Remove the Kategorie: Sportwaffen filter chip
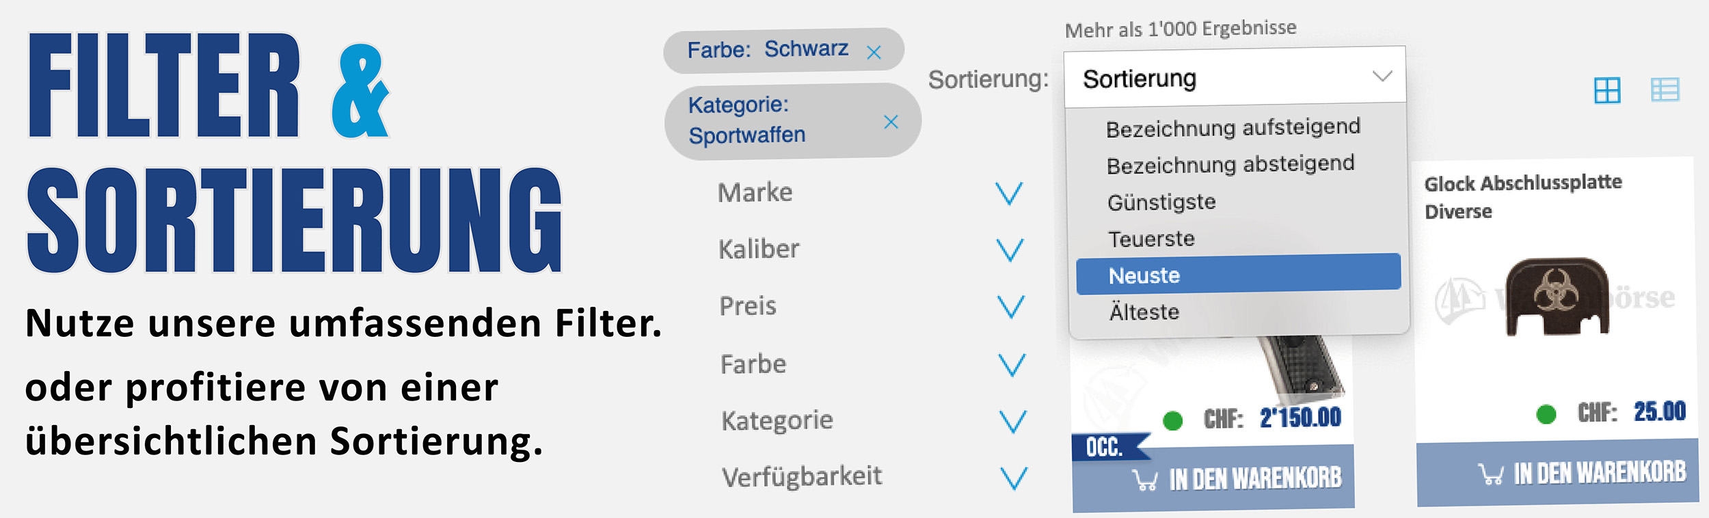Image resolution: width=1709 pixels, height=518 pixels. coord(890,122)
